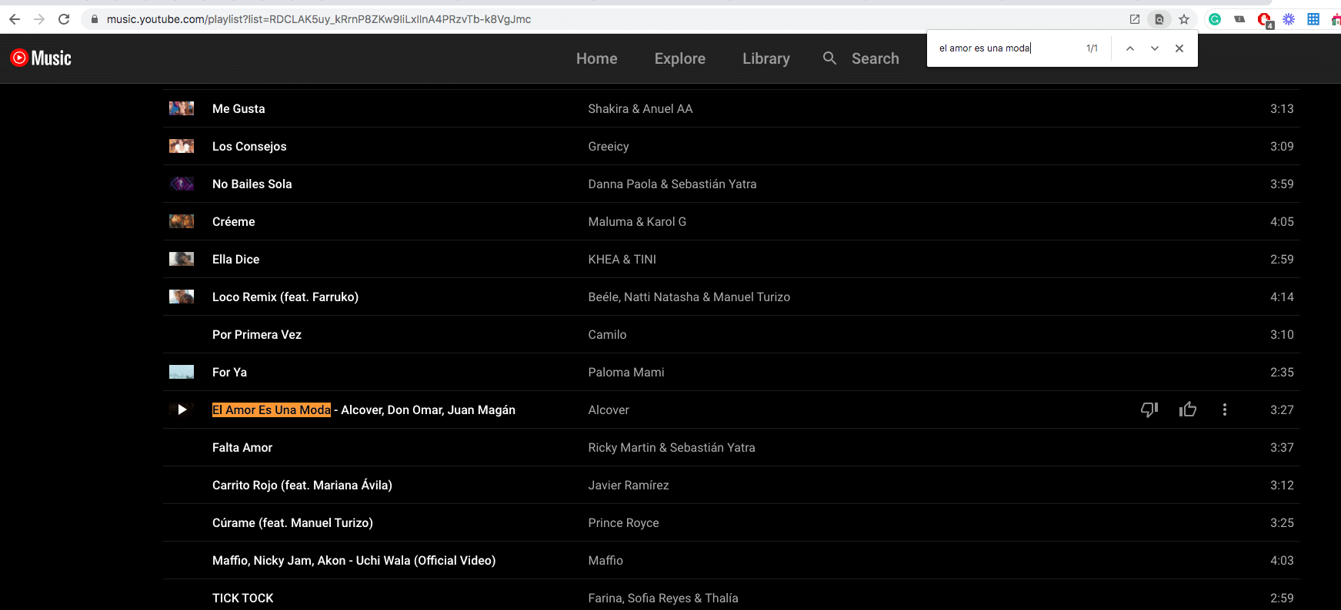Go to next find result arrow

point(1155,48)
